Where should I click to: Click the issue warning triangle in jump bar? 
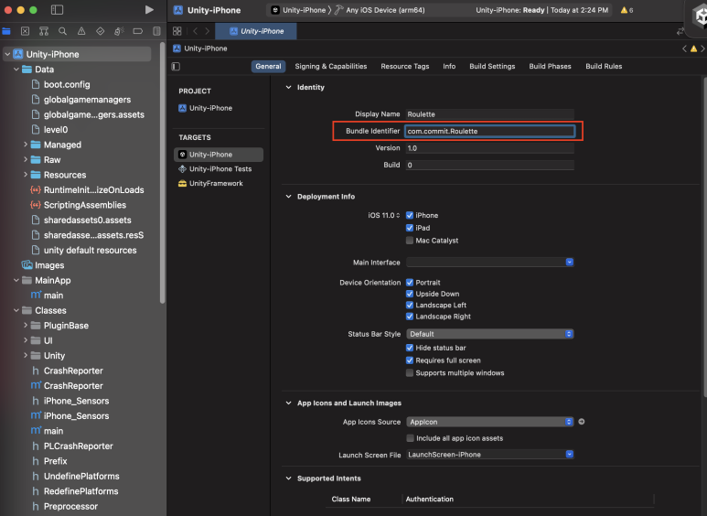pyautogui.click(x=693, y=48)
